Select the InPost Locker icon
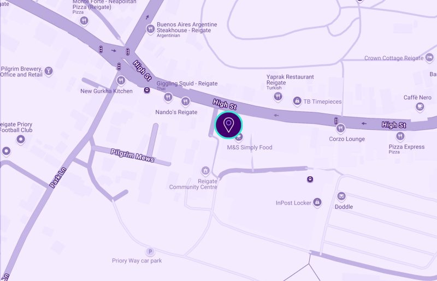 pyautogui.click(x=317, y=202)
